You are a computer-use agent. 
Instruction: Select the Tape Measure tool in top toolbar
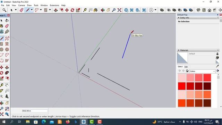(85, 10)
